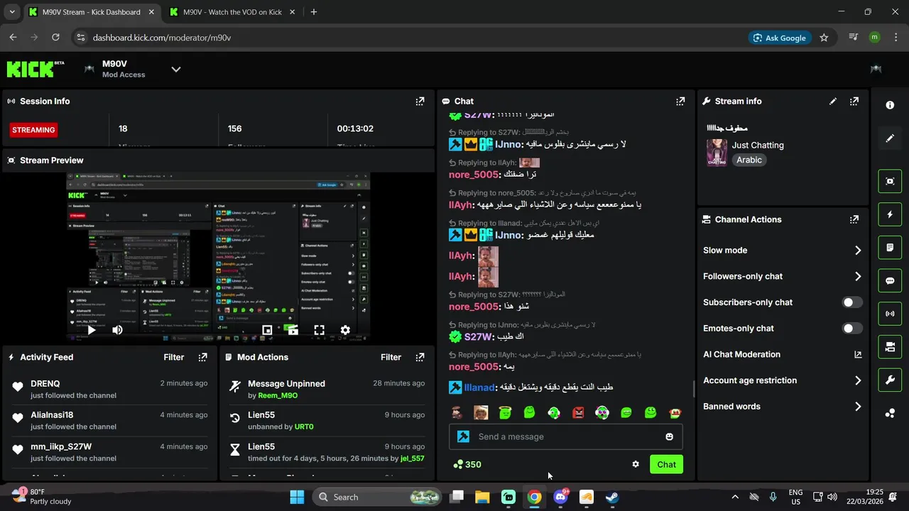
Task: Click DRENQ follow entry in Activity Feed
Action: (x=109, y=389)
